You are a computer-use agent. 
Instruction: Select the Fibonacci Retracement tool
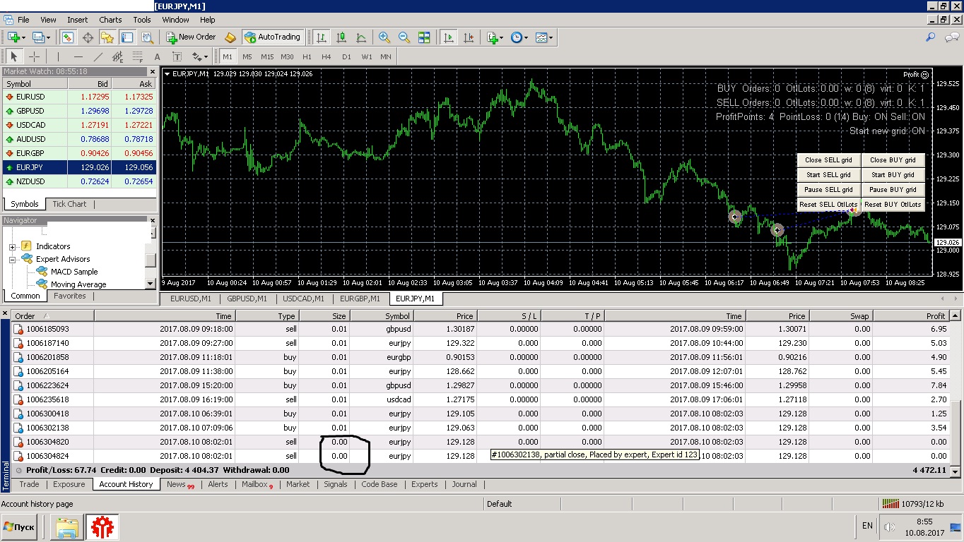[x=137, y=56]
